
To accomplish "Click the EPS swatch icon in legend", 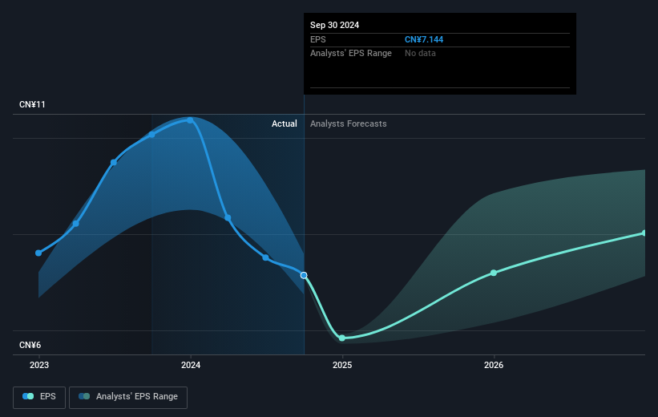I will (x=28, y=396).
